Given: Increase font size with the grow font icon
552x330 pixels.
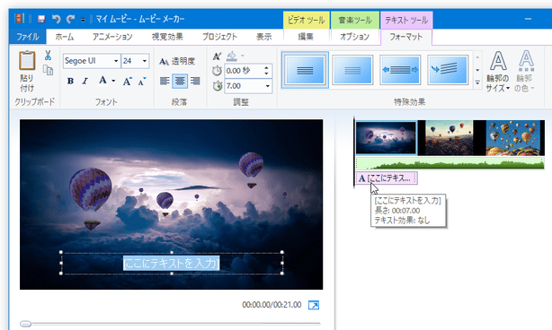Looking at the screenshot, I should (x=128, y=81).
